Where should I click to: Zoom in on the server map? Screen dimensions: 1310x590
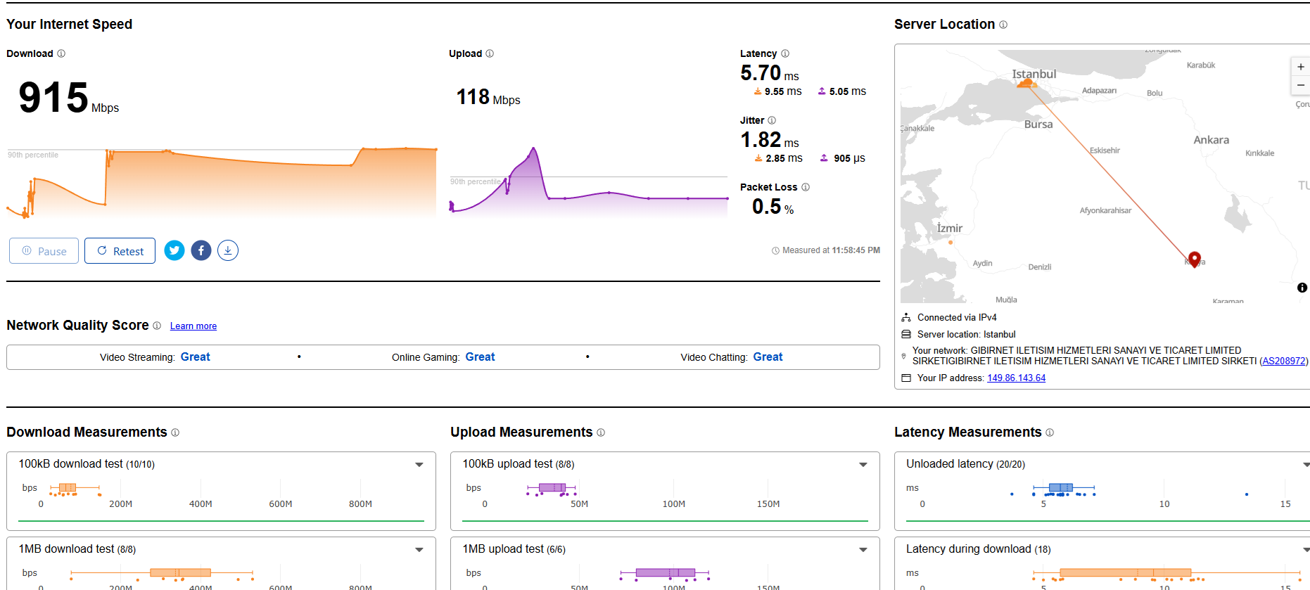click(1301, 67)
